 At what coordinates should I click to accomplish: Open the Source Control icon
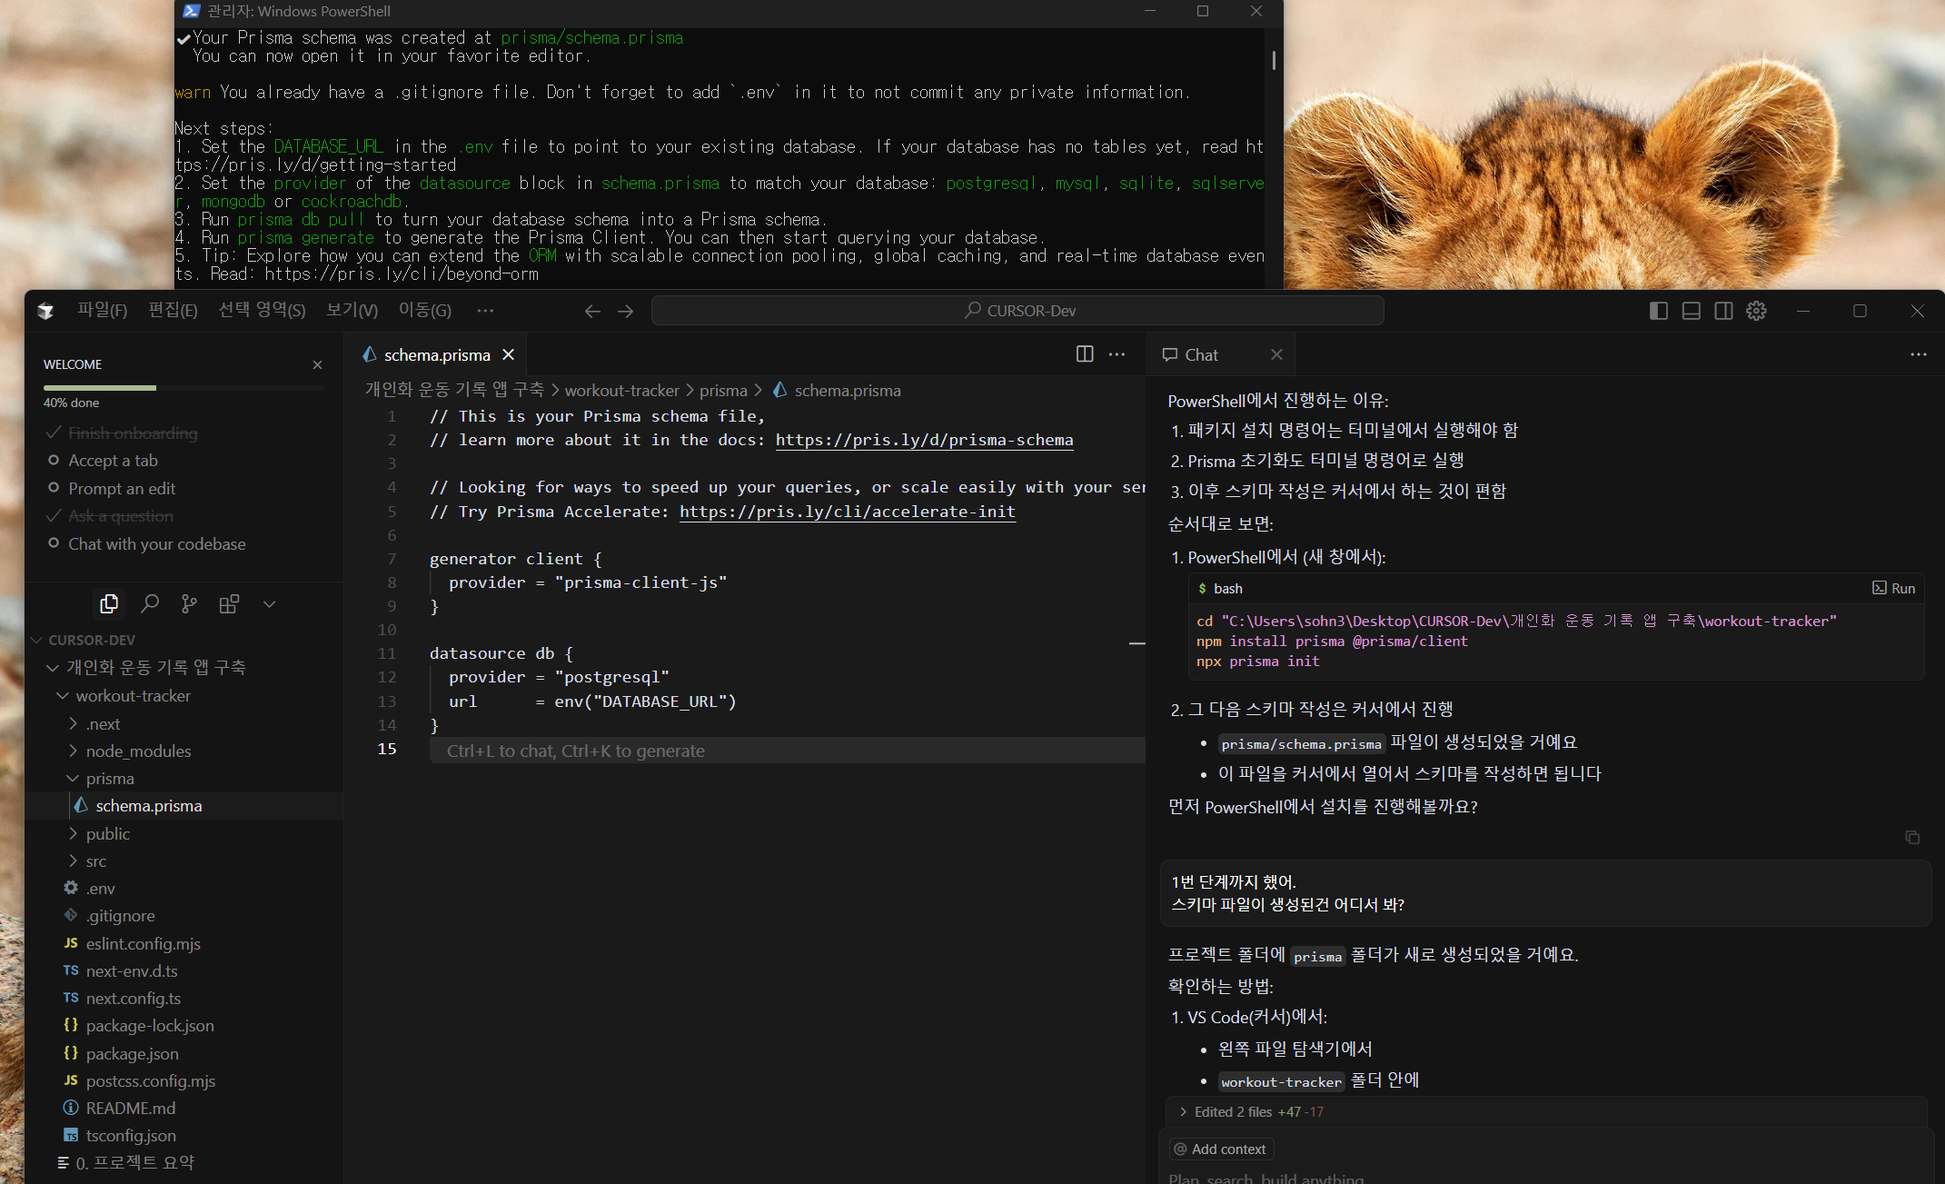[x=189, y=603]
